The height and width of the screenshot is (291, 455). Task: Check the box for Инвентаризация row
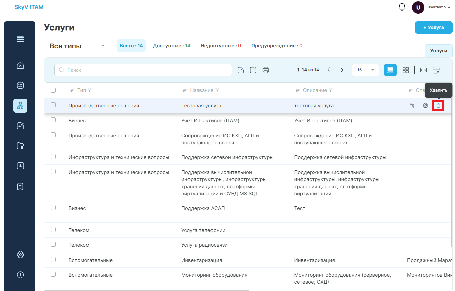point(53,259)
